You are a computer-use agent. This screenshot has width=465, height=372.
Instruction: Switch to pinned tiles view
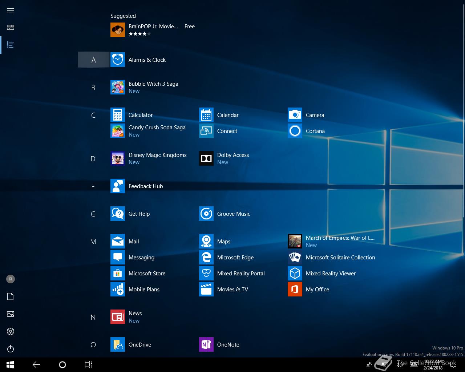11,28
